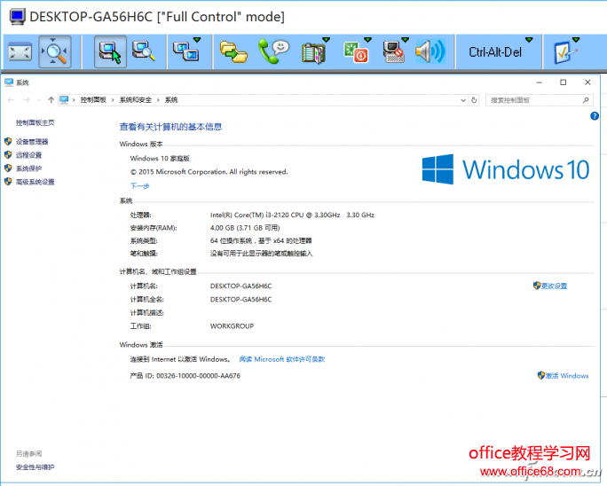This screenshot has width=607, height=486.
Task: Start voice chat phone icon
Action: (273, 51)
